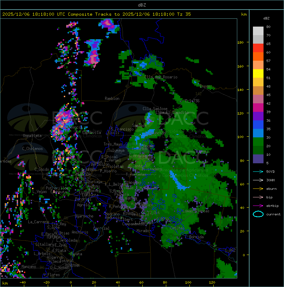This screenshot has width=284, height=287.
Task: Click the Campamentos place label
Action: (x=133, y=224)
